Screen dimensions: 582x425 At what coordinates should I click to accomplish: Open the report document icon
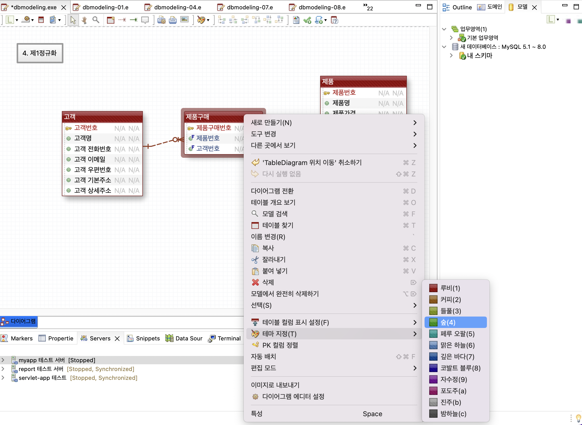[x=296, y=20]
